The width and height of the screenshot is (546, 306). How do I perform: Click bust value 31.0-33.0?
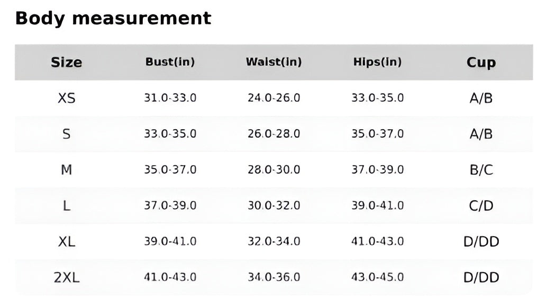(170, 98)
